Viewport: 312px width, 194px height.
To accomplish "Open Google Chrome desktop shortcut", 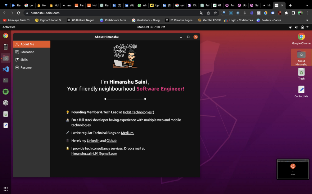I will (x=301, y=39).
